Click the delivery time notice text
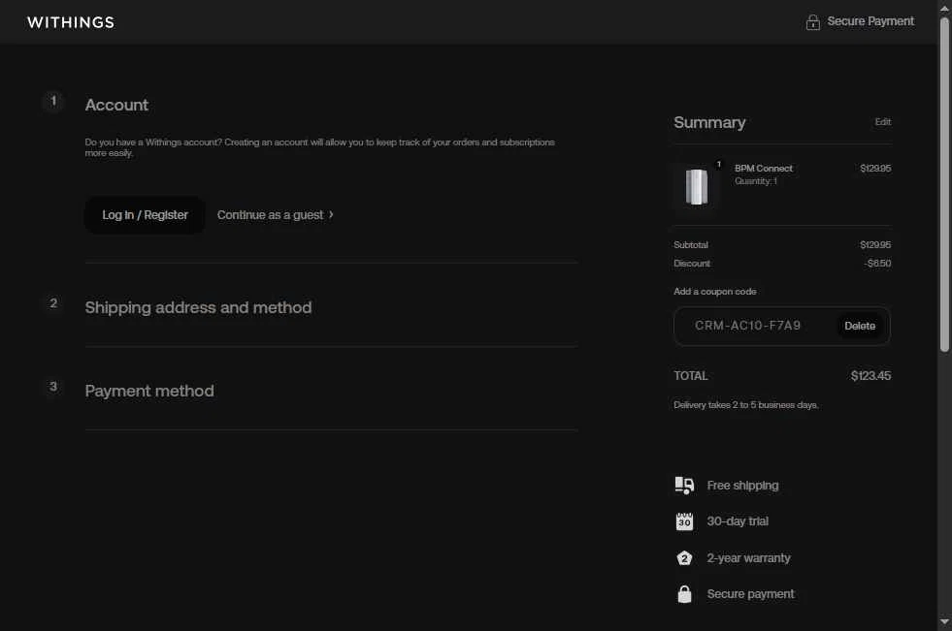The image size is (952, 631). pos(745,405)
